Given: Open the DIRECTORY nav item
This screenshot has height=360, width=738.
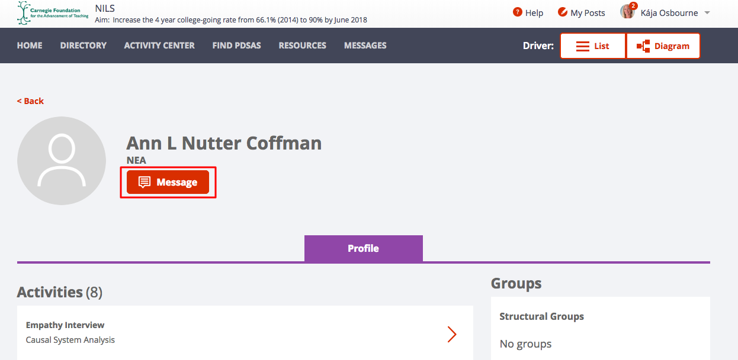Looking at the screenshot, I should coord(84,46).
